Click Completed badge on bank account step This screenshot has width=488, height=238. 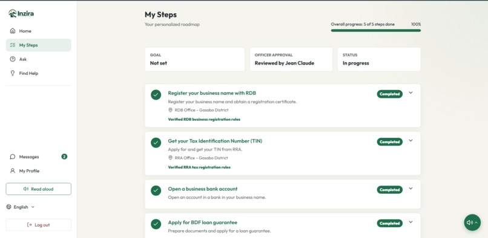coord(390,190)
